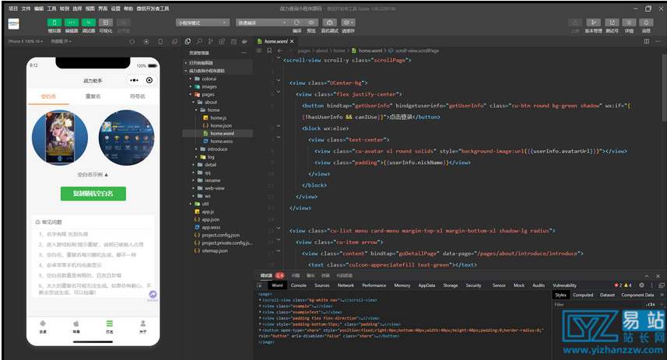The image size is (667, 360).
Task: Open version management (版本管理) in toolbar
Action: 593,23
